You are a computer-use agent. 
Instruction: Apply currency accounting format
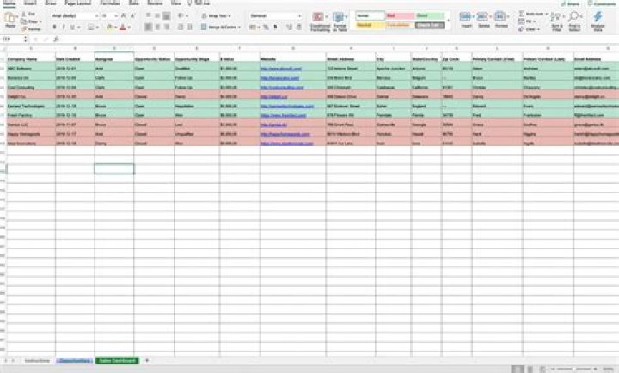click(254, 28)
